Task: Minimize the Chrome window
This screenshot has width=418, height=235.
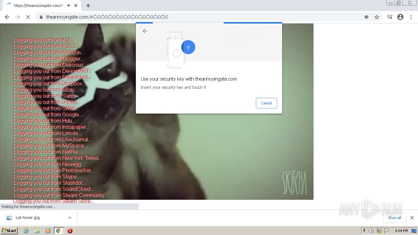Action: pos(391,3)
